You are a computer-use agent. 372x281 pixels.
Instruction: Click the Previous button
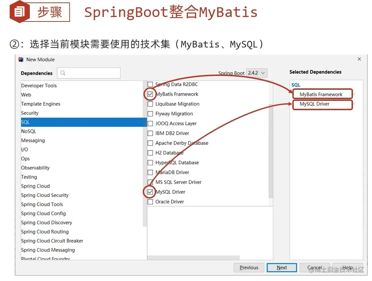(249, 267)
